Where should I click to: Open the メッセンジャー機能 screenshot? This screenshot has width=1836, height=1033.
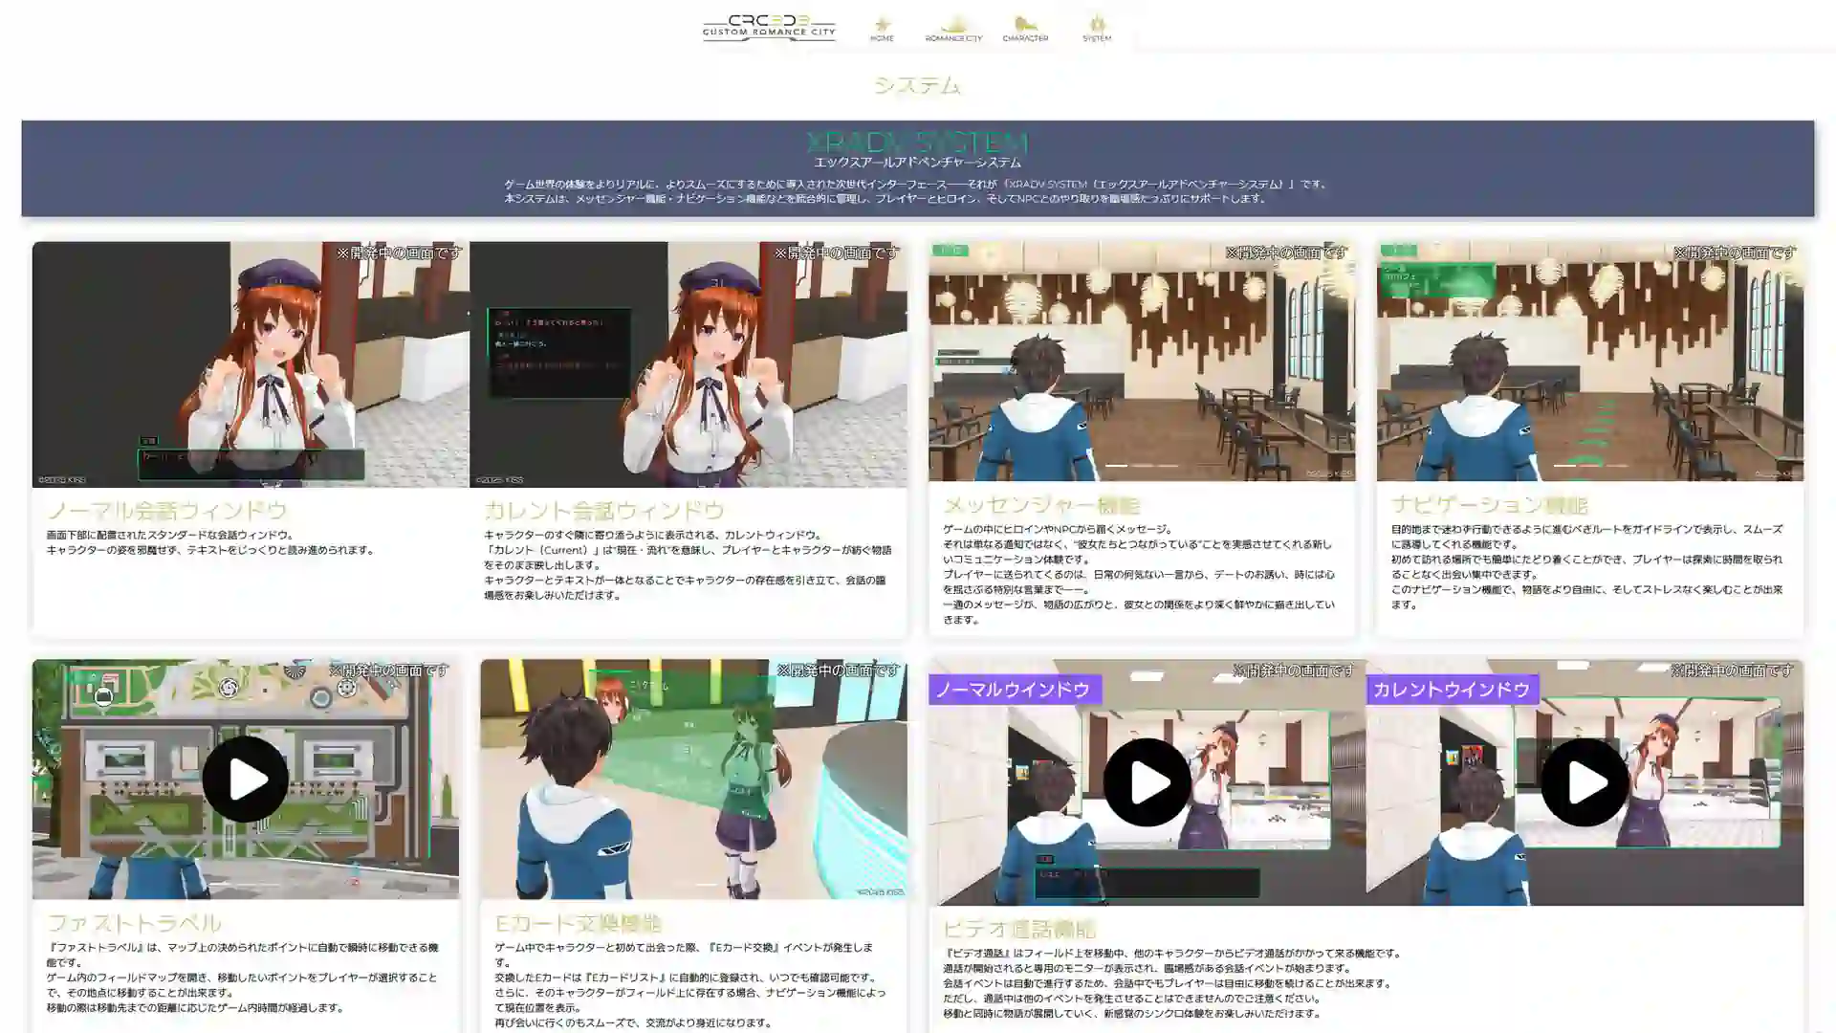pyautogui.click(x=1141, y=362)
